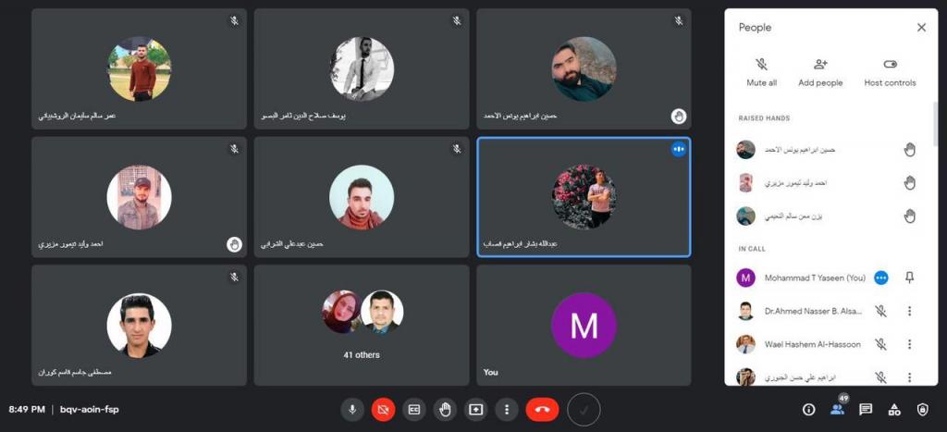Toggle the microphone button in bottom bar
This screenshot has height=432, width=947.
(x=352, y=410)
